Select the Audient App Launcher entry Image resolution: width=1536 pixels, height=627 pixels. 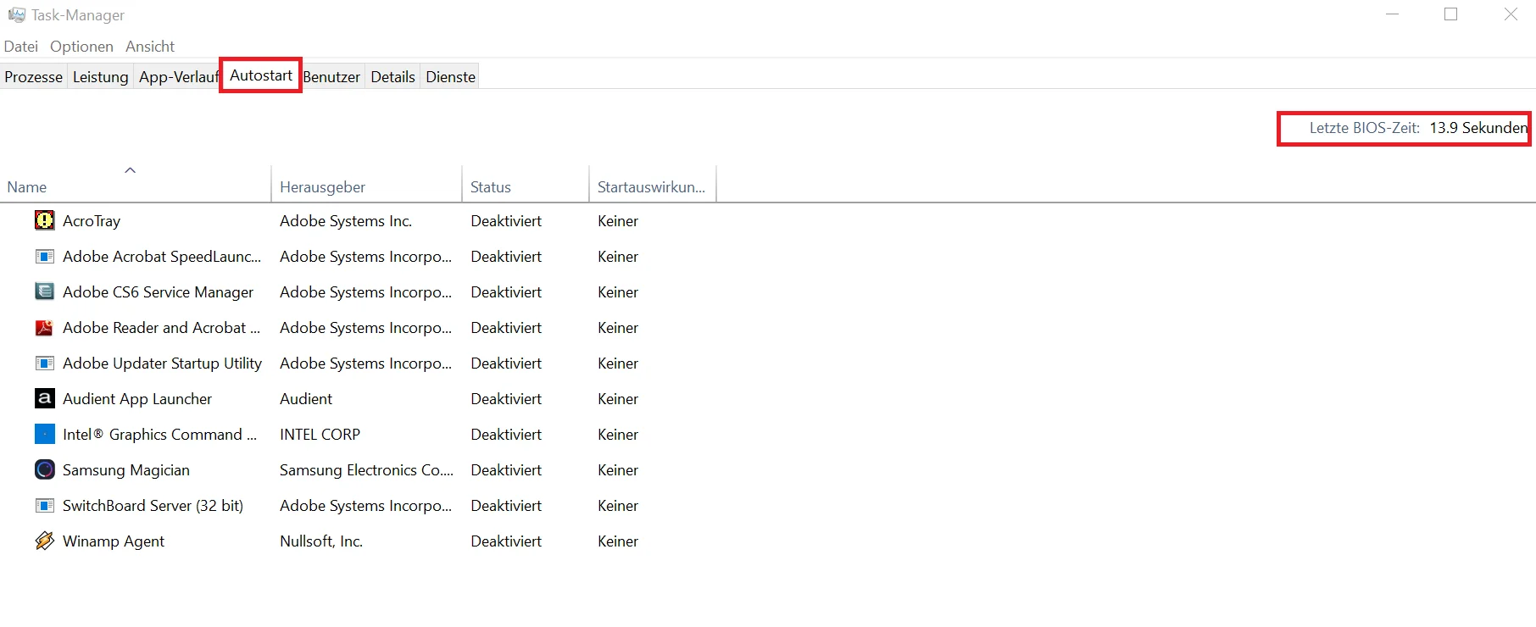(137, 399)
